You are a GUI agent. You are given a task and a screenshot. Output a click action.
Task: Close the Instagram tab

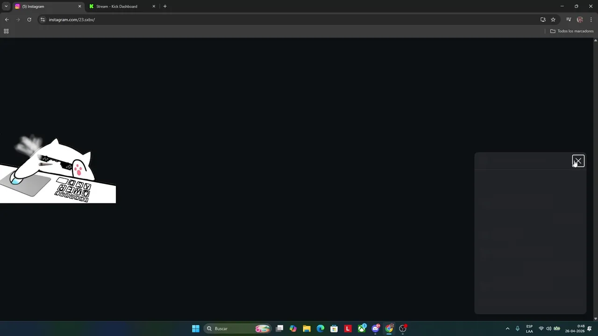point(79,7)
